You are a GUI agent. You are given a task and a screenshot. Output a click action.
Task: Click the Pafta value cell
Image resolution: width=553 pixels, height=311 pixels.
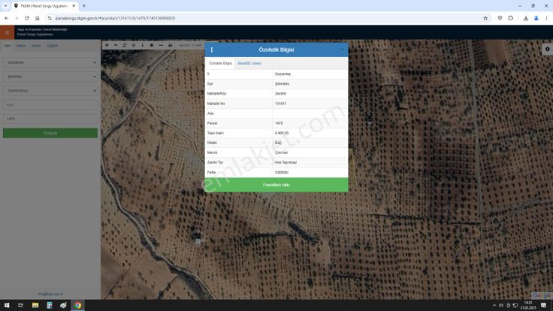(x=310, y=173)
